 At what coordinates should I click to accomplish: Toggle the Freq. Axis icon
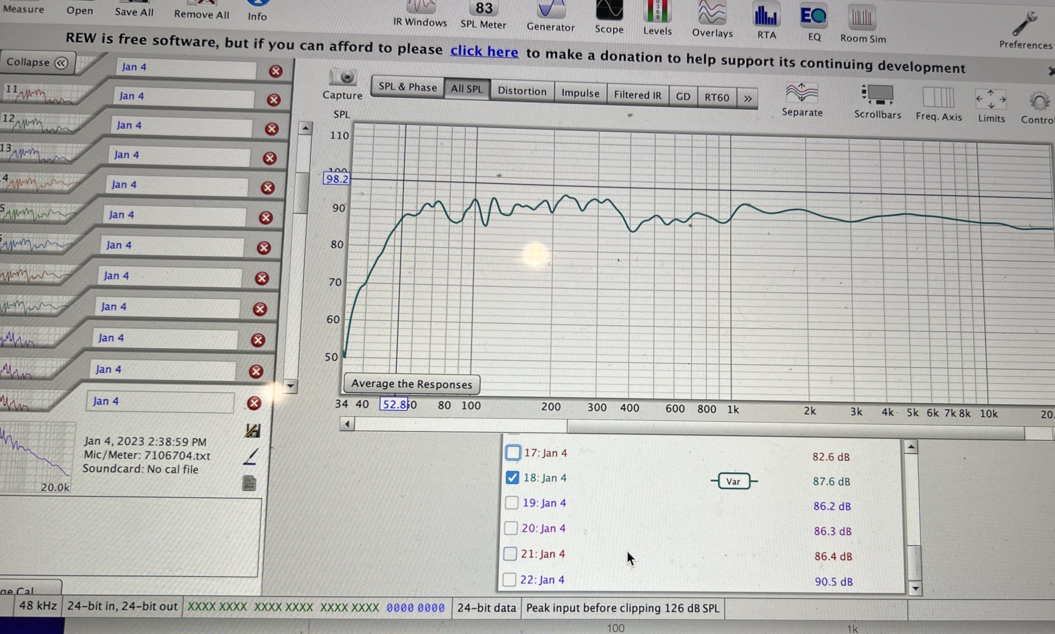coord(939,104)
